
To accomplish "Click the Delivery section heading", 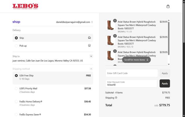I will [17, 30].
